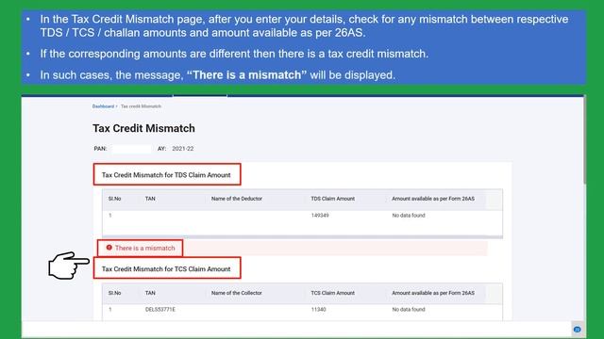Viewport: 604px width, 339px height.
Task: Click 'Amount available as per Form 26AS' TDS header
Action: point(433,199)
